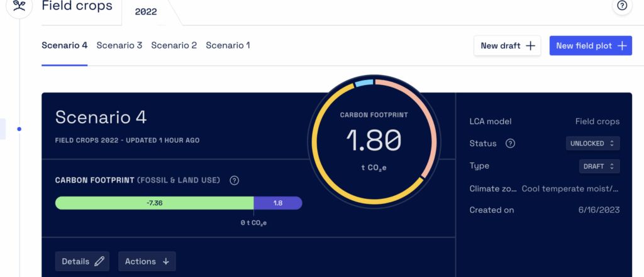Click the pencil icon on Details
The height and width of the screenshot is (277, 644).
pos(99,261)
